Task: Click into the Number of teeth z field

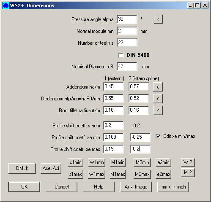Action: 127,43
